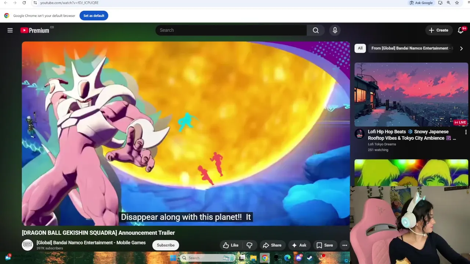Open Microsoft Edge from taskbar

[x=287, y=258]
